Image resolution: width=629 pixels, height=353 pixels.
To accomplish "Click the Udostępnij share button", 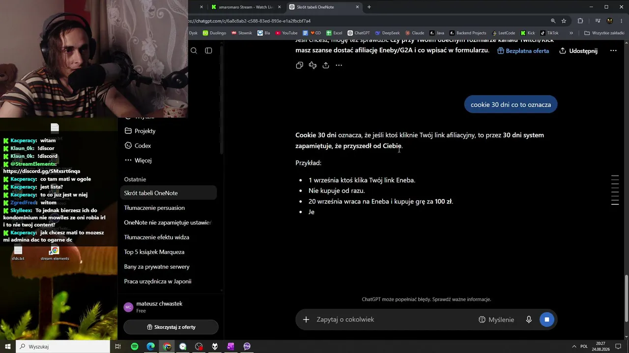I will [578, 51].
